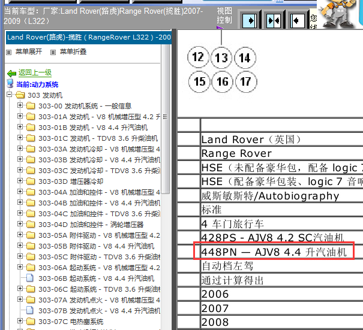
Task: Click the 菜单展开 button
Action: coord(29,52)
